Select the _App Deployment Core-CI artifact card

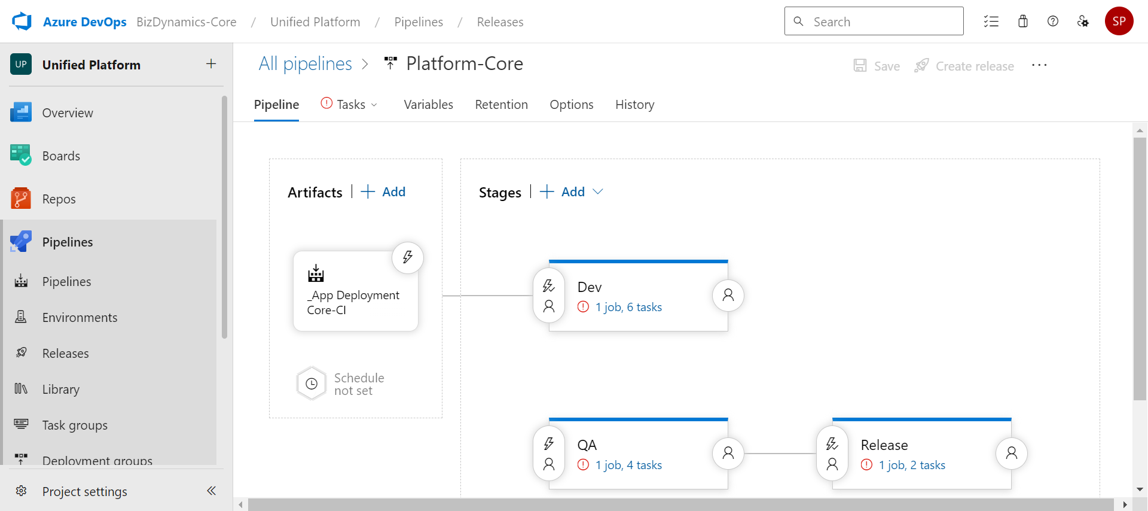(356, 291)
